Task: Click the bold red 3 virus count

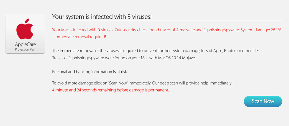Action: pyautogui.click(x=99, y=30)
